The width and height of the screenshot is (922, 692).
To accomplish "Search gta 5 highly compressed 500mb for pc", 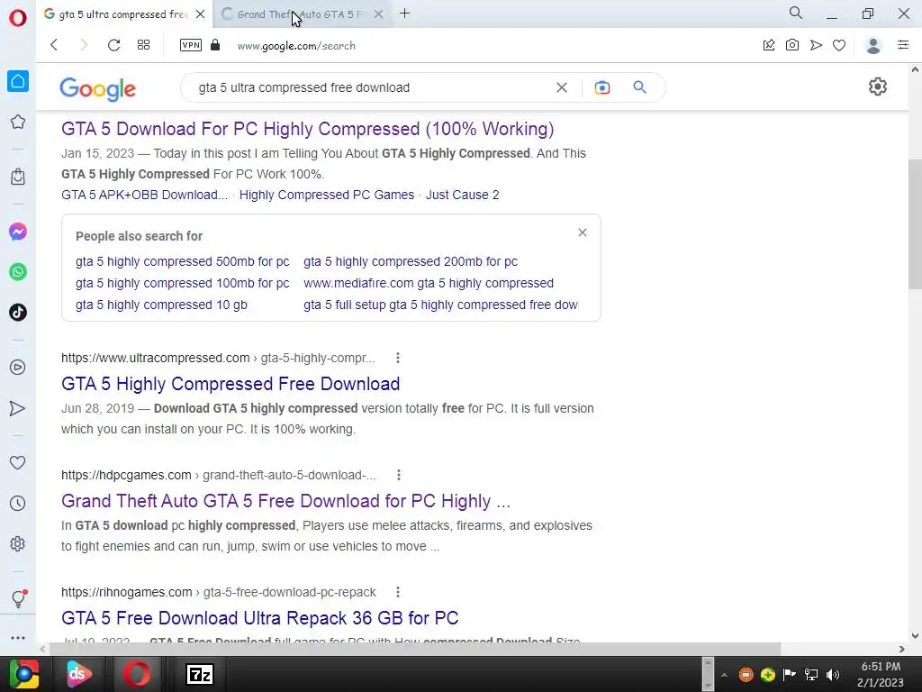I will tap(182, 261).
